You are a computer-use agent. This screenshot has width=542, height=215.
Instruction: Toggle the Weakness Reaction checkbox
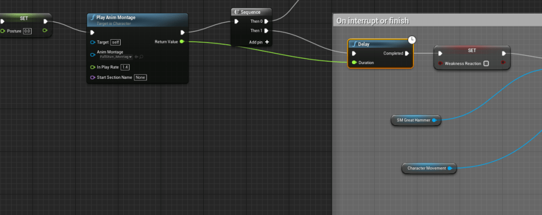pyautogui.click(x=486, y=63)
